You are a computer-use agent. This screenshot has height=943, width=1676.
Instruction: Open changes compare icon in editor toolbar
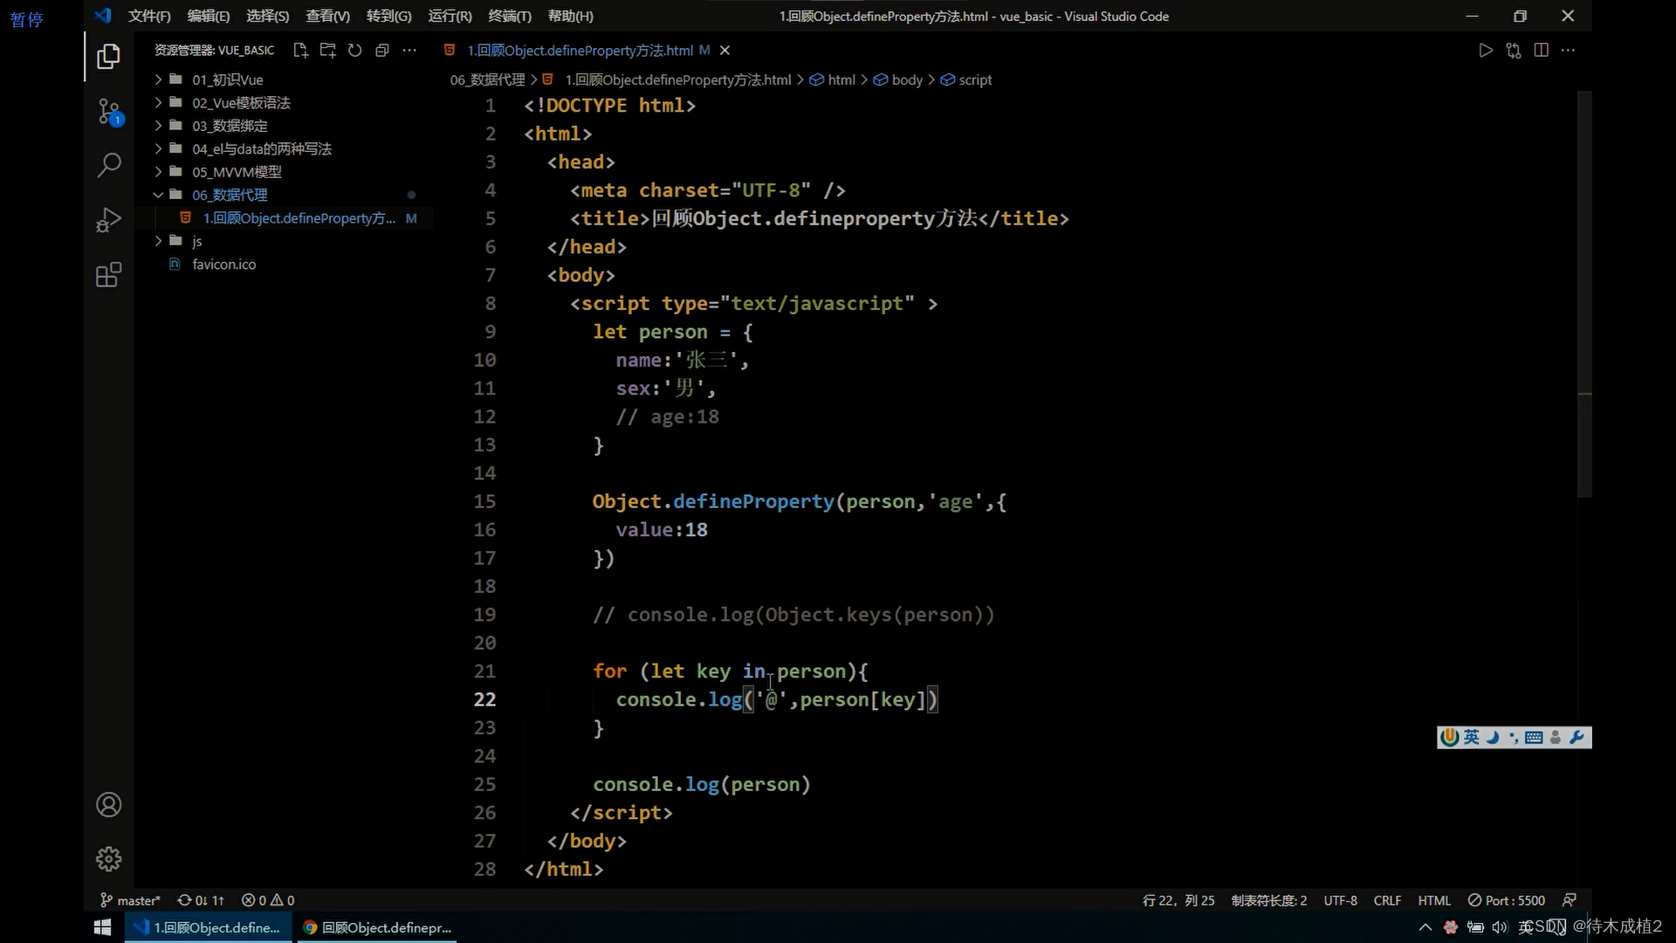(1514, 51)
